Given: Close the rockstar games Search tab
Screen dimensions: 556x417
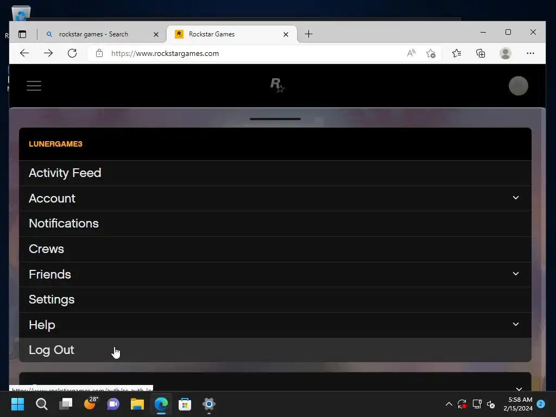Looking at the screenshot, I should pos(156,34).
